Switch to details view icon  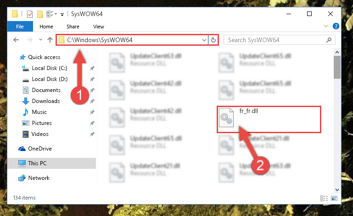pos(324,198)
